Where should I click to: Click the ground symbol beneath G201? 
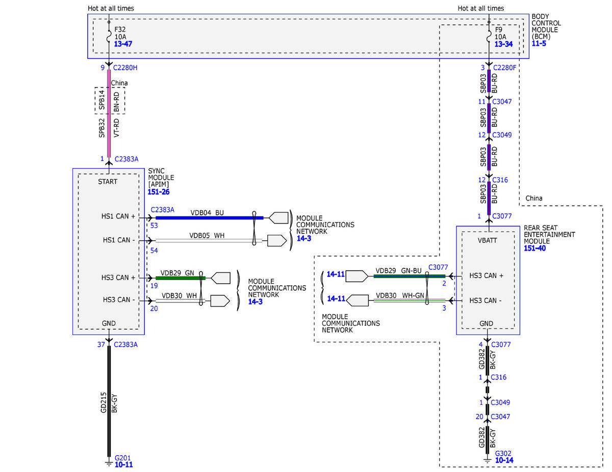[x=108, y=463]
